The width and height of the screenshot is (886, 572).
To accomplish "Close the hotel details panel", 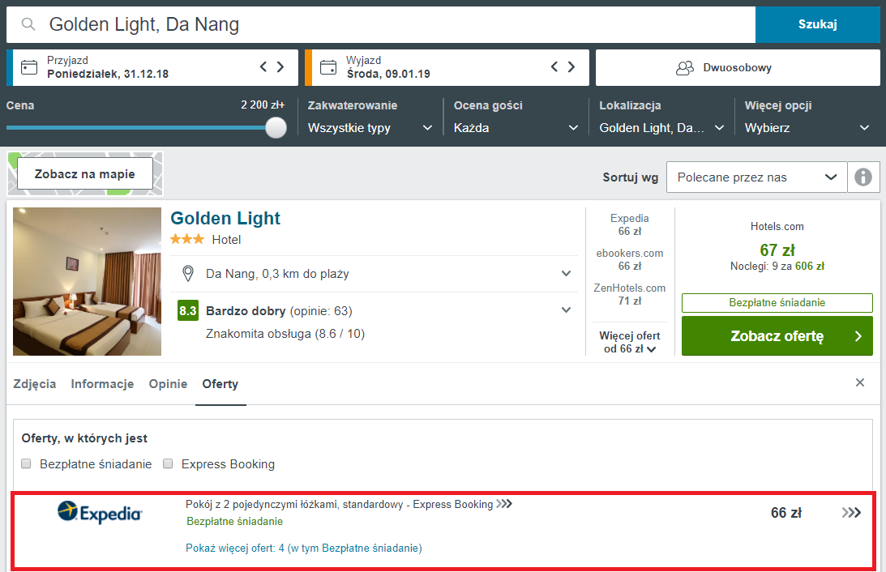I will (x=860, y=383).
